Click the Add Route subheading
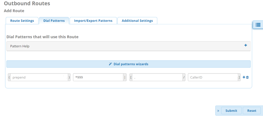 [14, 11]
